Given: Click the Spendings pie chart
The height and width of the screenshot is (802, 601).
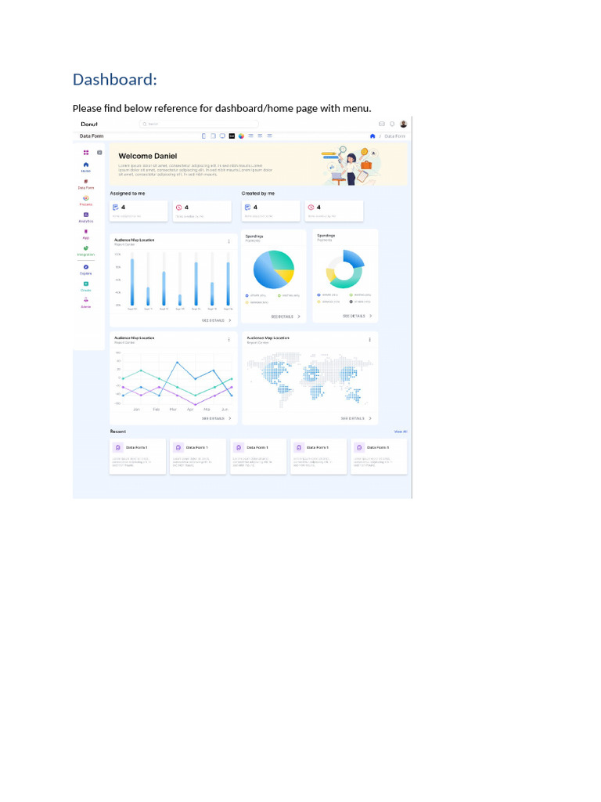Looking at the screenshot, I should [274, 269].
